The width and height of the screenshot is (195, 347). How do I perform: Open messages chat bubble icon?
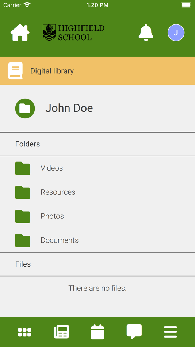pyautogui.click(x=134, y=332)
